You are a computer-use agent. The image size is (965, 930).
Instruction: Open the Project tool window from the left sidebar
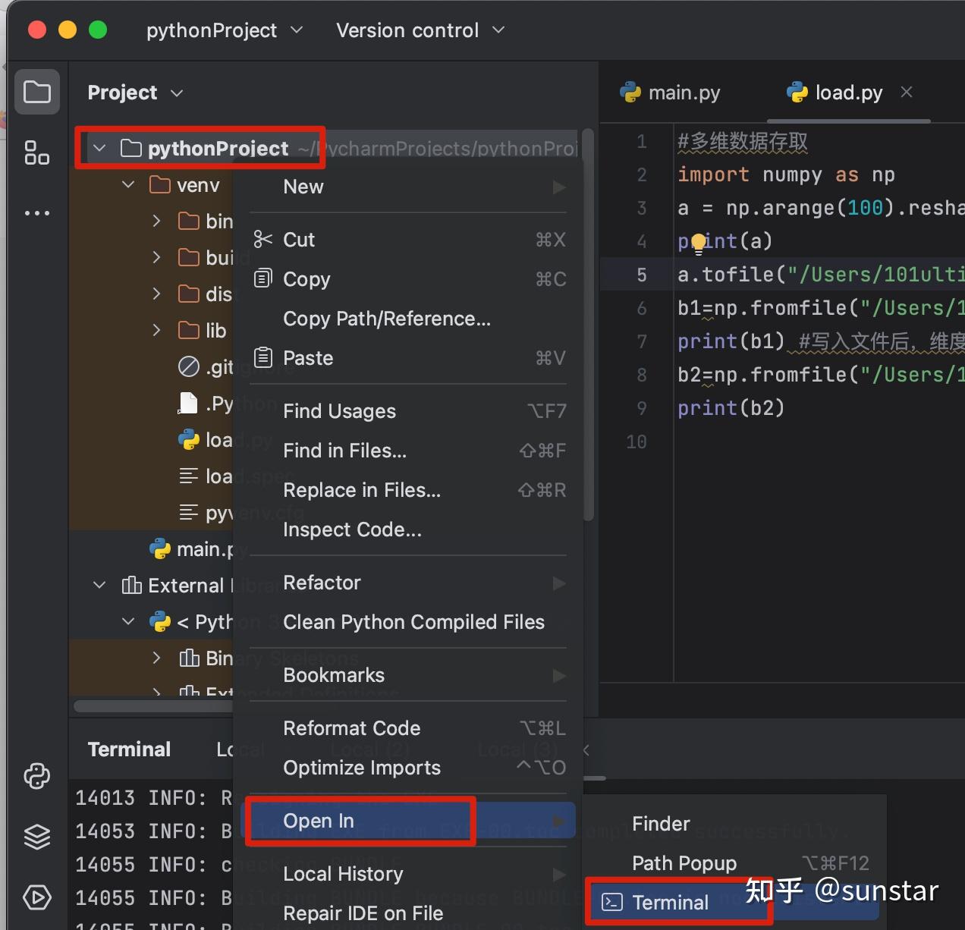click(x=36, y=91)
